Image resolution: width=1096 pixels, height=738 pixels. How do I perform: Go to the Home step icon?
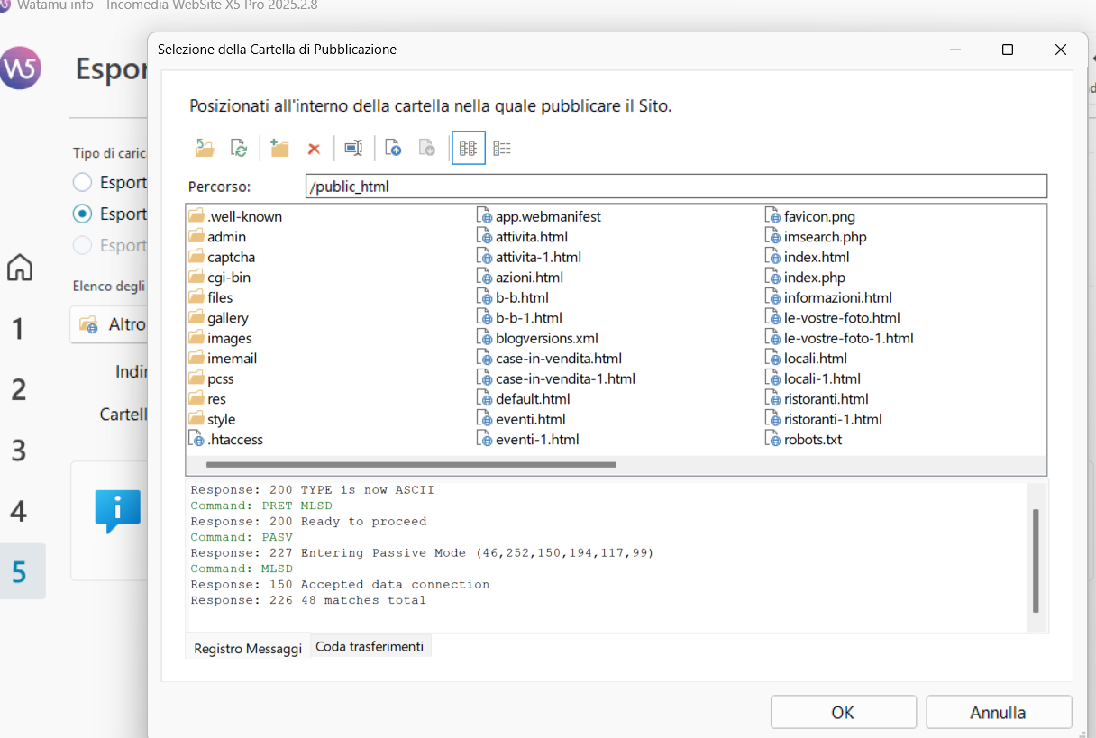pos(20,268)
